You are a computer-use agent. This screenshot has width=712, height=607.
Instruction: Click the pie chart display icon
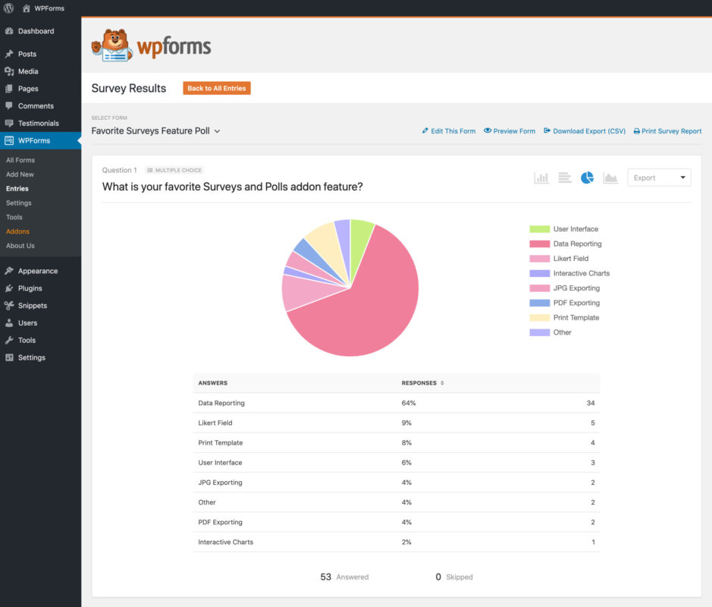(587, 177)
